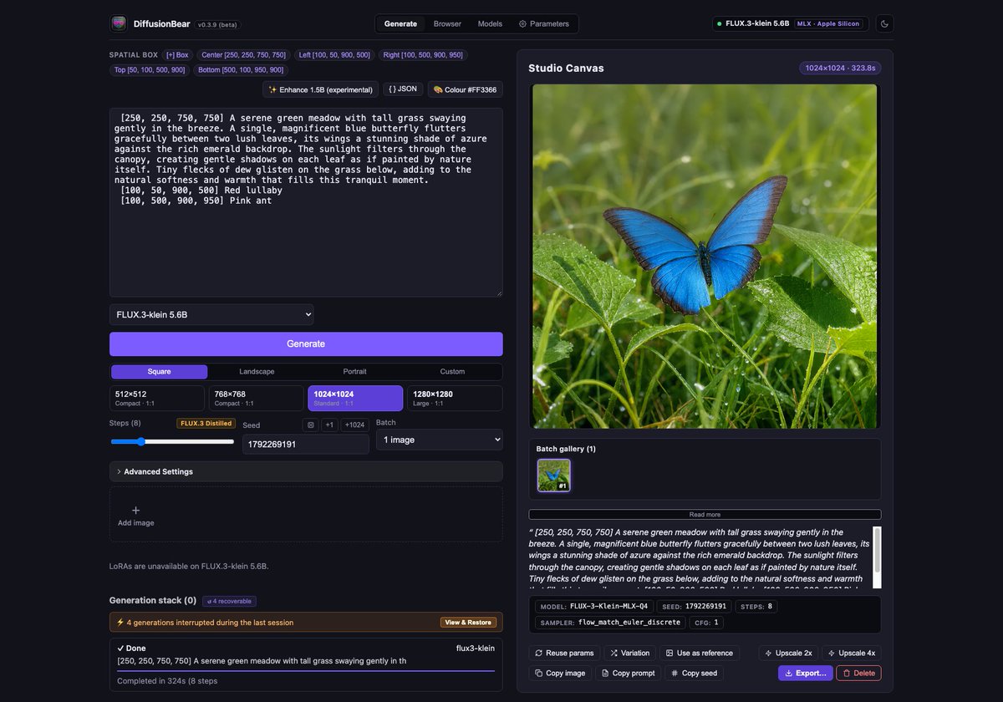Insert Center [250, 250, 750, 750] box

(x=243, y=55)
